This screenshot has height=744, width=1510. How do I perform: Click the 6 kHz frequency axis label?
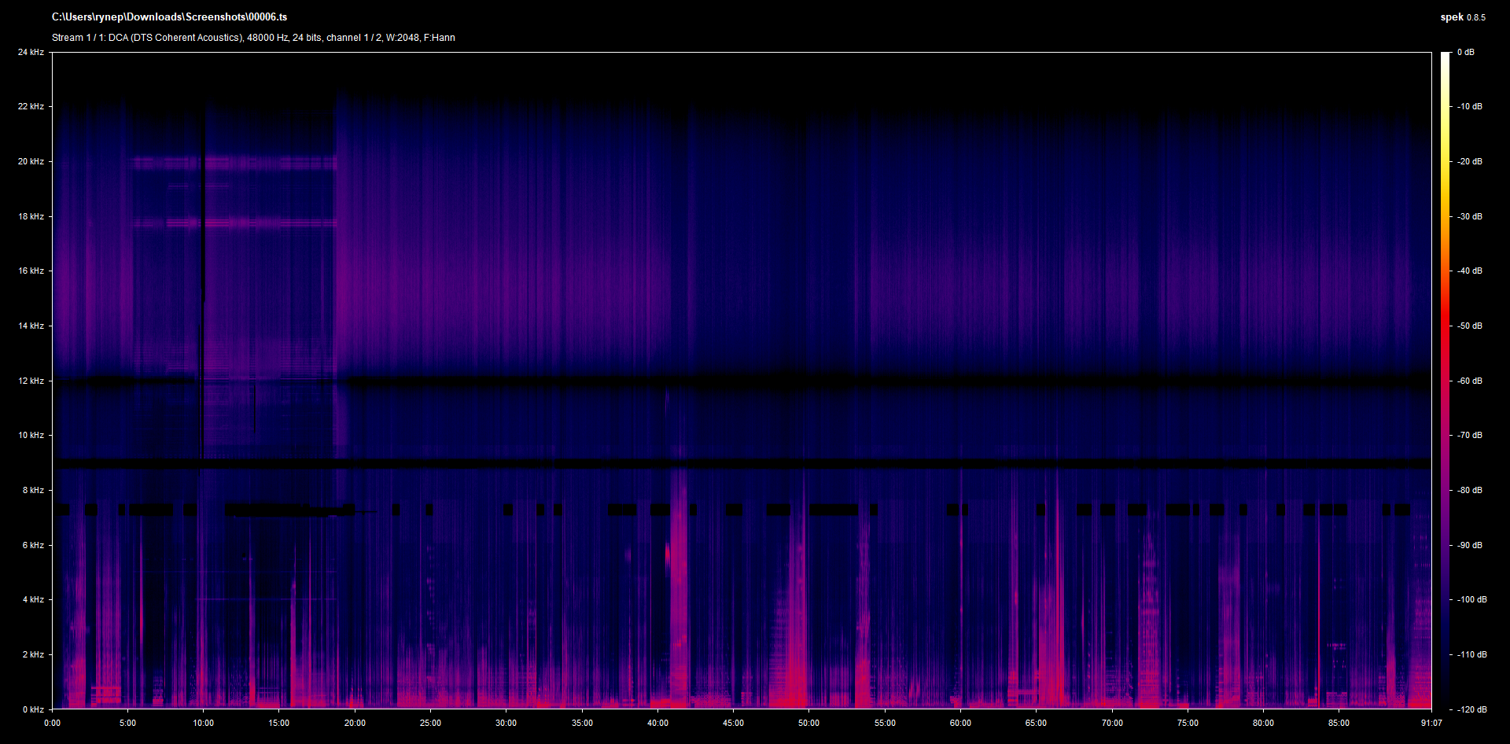(x=33, y=545)
